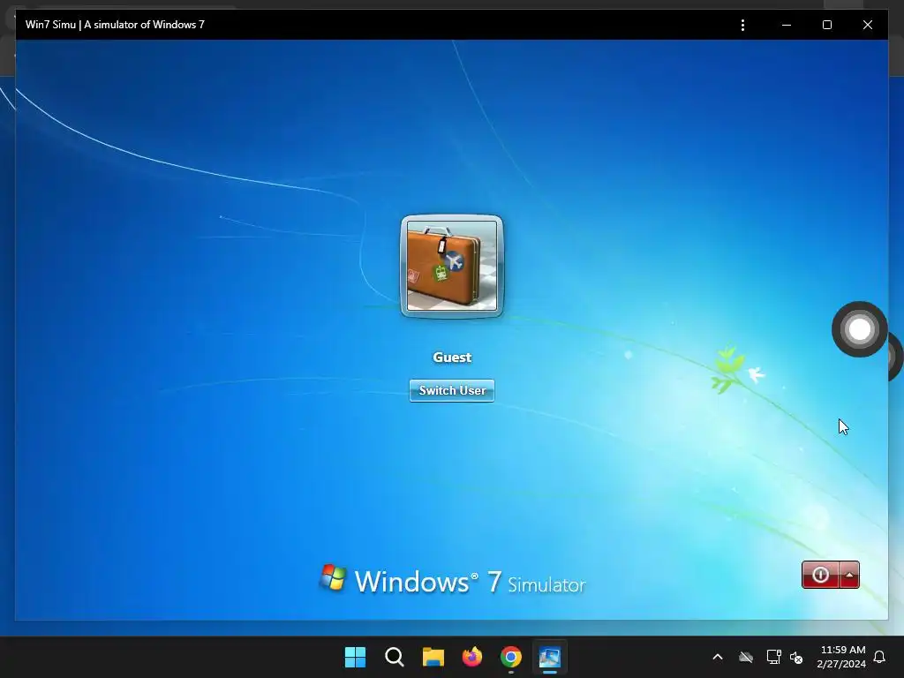Click the 2/27/2024 date in the taskbar
This screenshot has height=678, width=904.
coord(841,664)
